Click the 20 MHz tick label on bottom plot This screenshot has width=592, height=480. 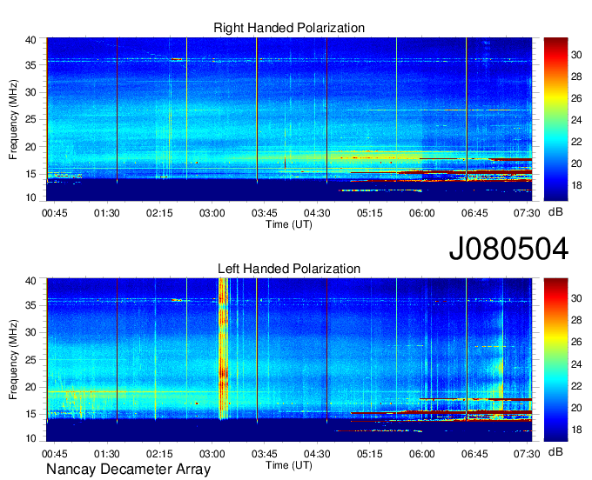tap(30, 387)
